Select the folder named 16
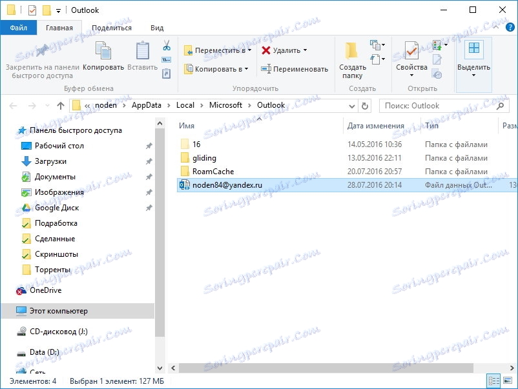Viewport: 518px width, 389px height. click(196, 145)
